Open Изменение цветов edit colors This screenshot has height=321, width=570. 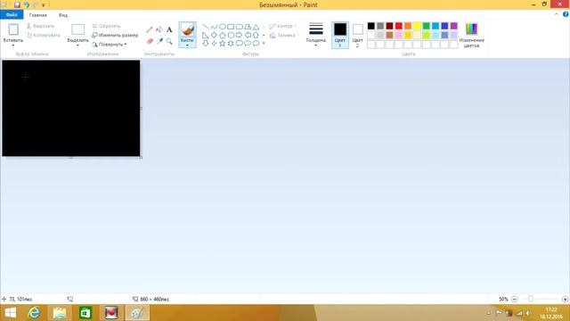tap(471, 36)
